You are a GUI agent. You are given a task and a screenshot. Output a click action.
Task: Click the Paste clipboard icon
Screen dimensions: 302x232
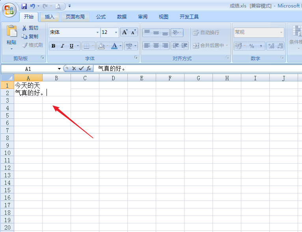[x=11, y=31]
